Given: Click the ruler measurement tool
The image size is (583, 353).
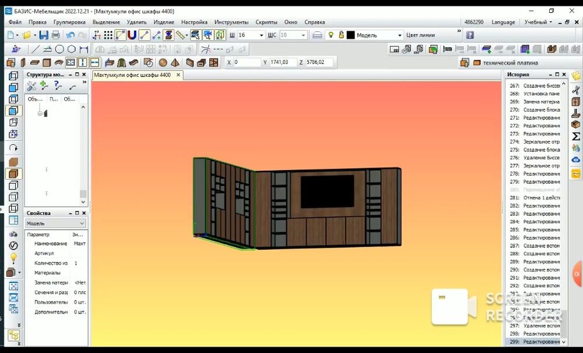Looking at the screenshot, I should [x=181, y=35].
